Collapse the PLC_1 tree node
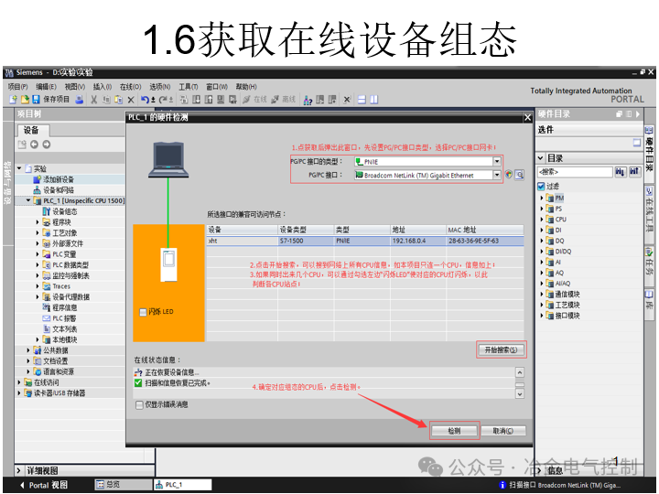659x494 pixels. [x=28, y=200]
